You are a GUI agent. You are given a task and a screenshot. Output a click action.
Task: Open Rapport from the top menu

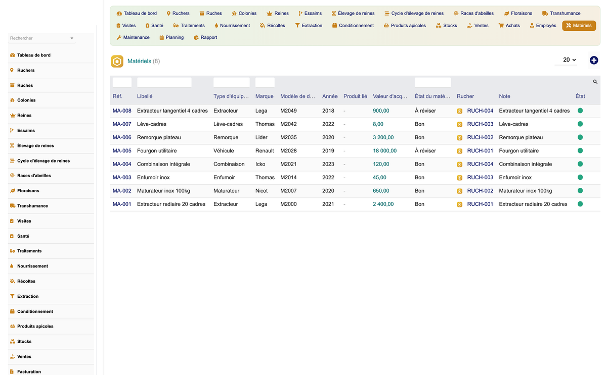coord(205,37)
